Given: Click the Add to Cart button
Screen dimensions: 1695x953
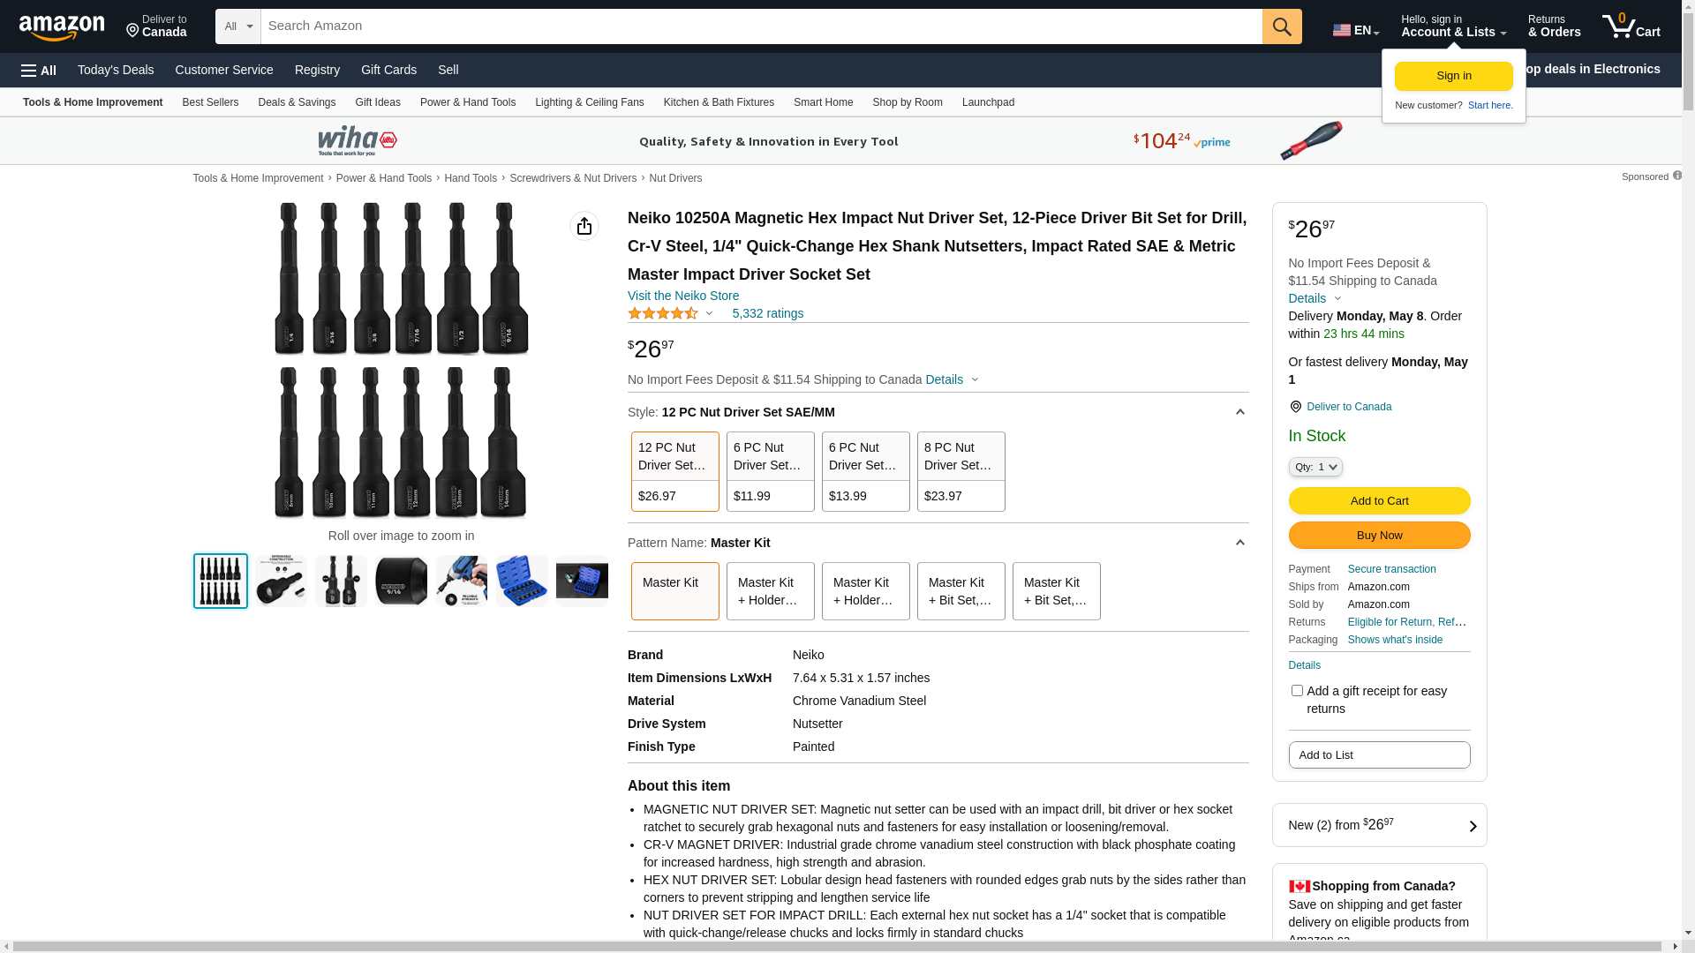Looking at the screenshot, I should point(1378,501).
